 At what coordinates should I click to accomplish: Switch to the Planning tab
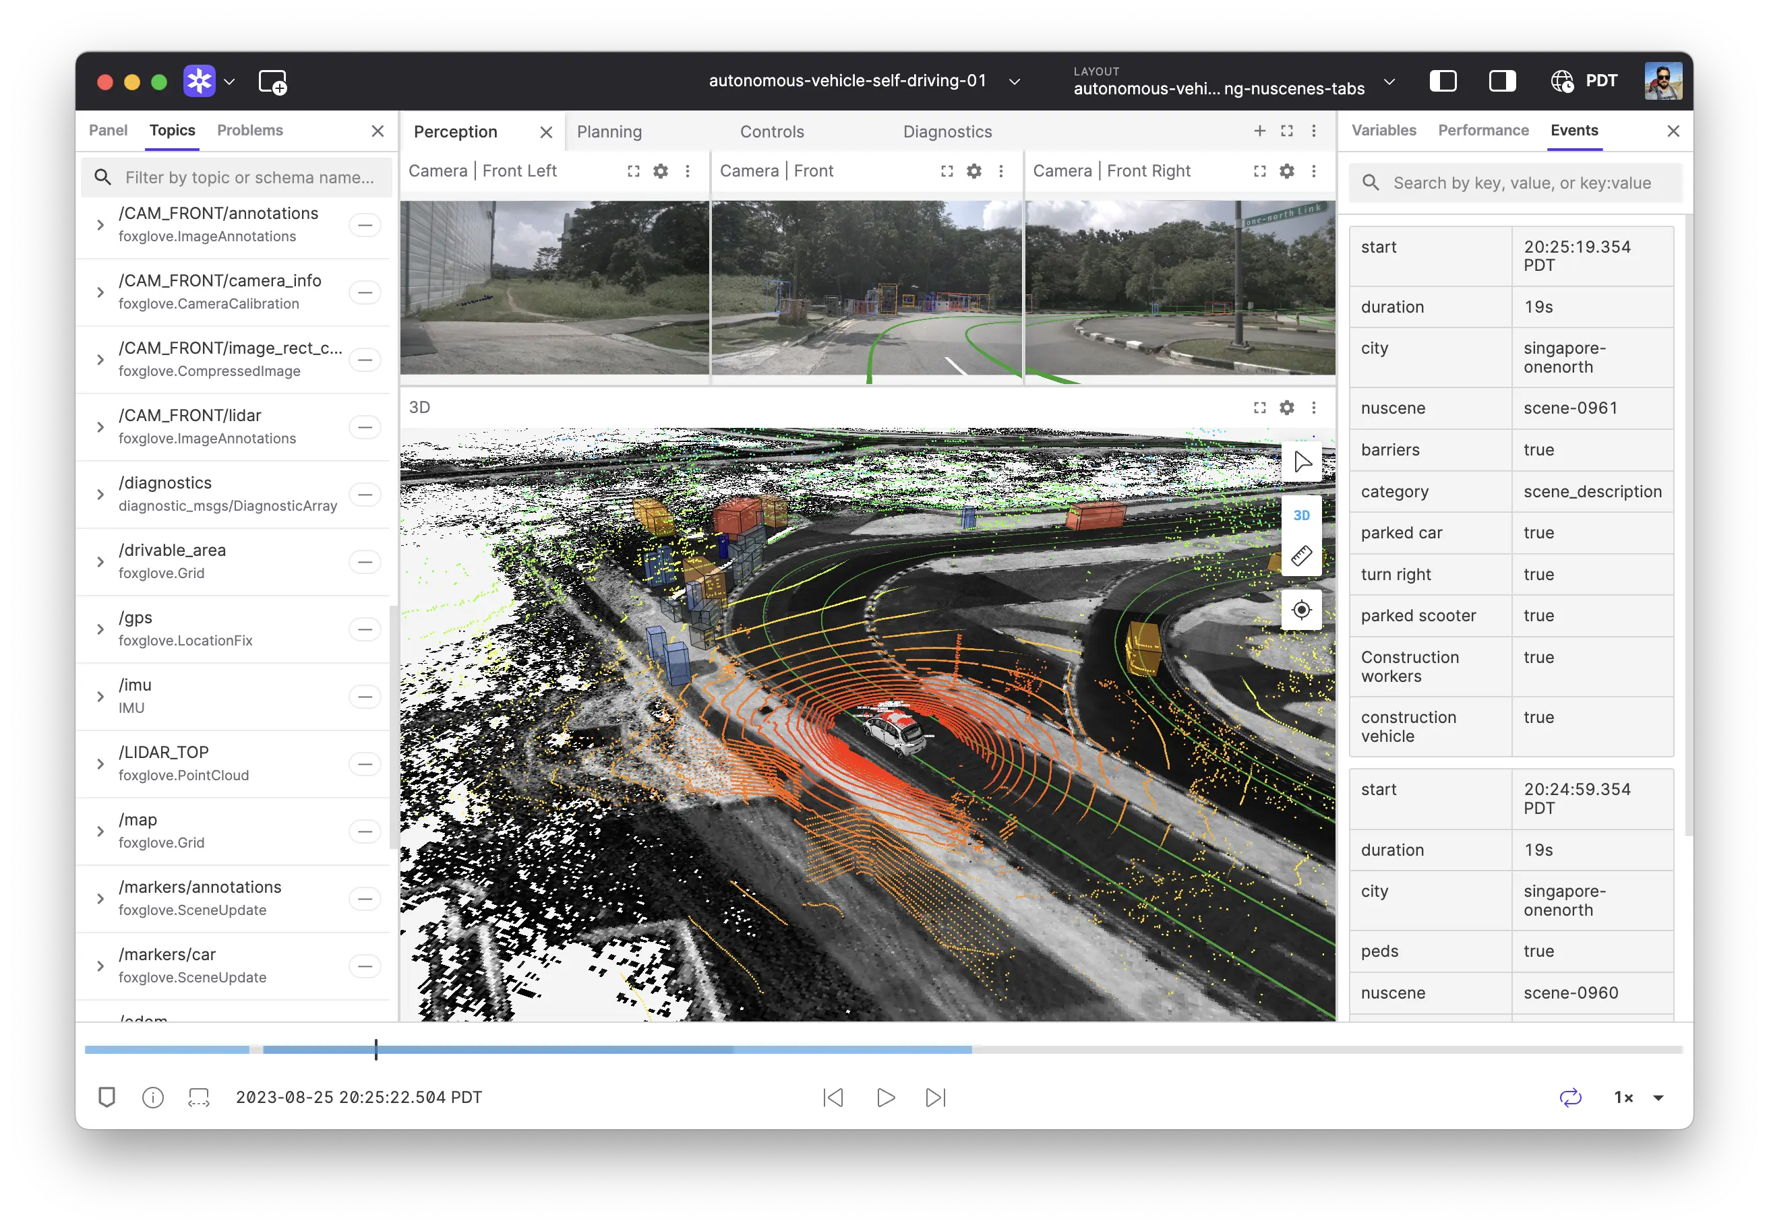[609, 131]
